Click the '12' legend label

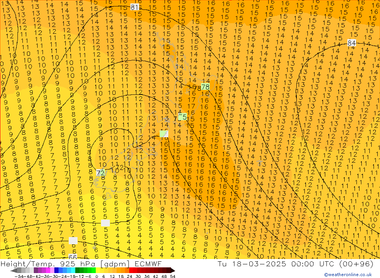[x=112, y=276]
